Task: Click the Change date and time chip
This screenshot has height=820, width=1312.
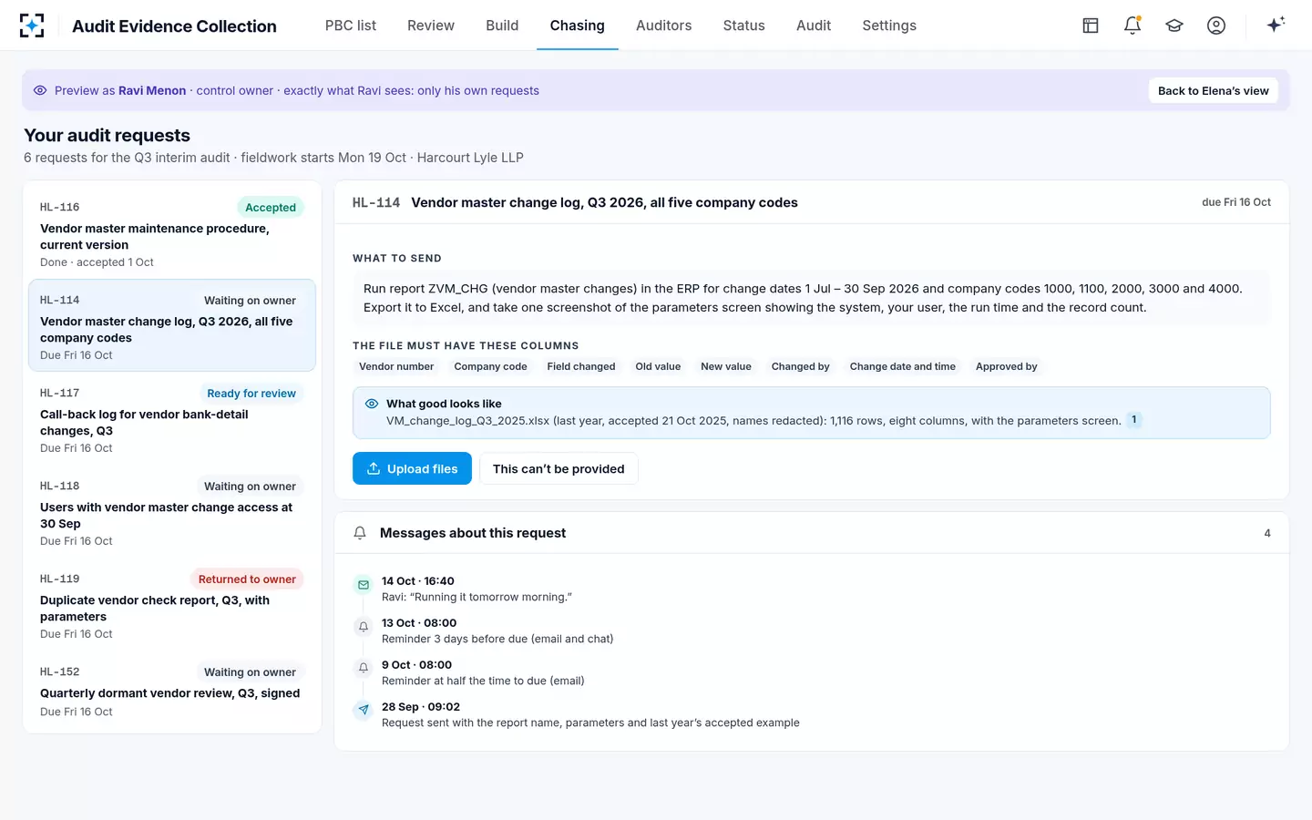Action: [903, 366]
